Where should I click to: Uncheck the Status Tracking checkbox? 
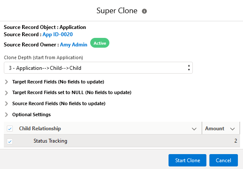point(10,141)
